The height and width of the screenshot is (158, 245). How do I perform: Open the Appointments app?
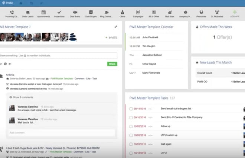coord(43,14)
